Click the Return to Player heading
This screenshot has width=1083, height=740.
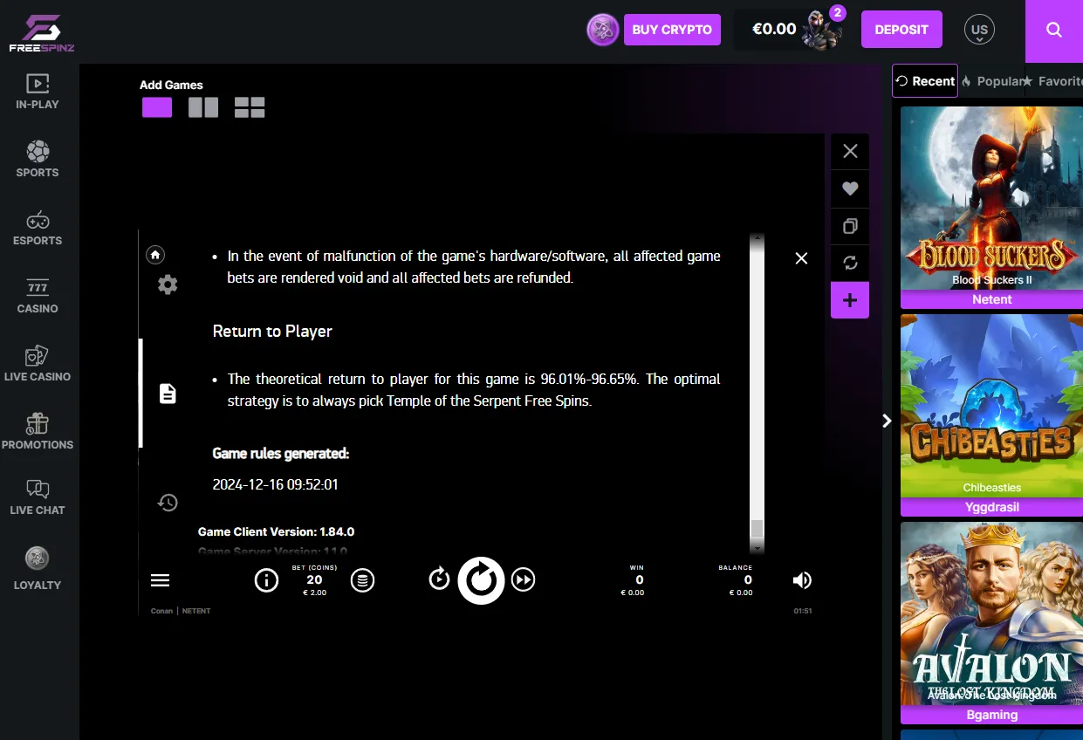[272, 332]
